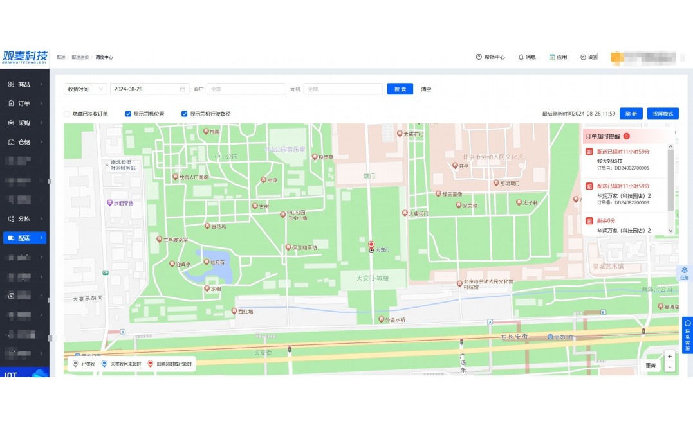The height and width of the screenshot is (426, 693).
Task: Click the blue 搜索 button
Action: 400,89
